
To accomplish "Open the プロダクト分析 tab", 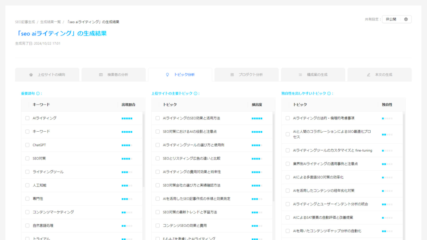I will coord(246,75).
